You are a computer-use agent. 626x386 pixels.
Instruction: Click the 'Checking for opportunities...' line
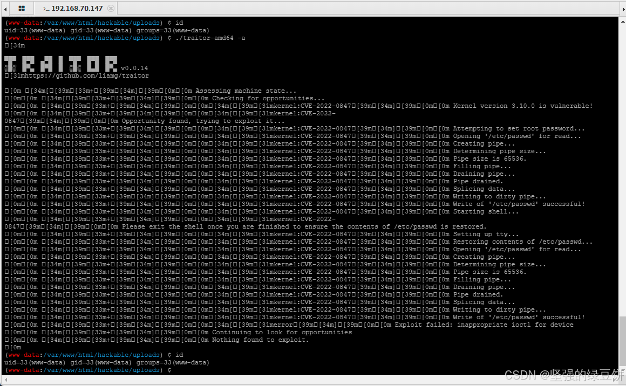(268, 99)
